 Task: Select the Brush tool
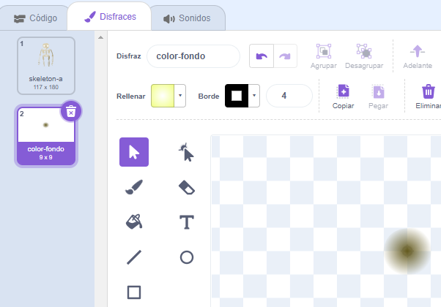[x=134, y=187]
